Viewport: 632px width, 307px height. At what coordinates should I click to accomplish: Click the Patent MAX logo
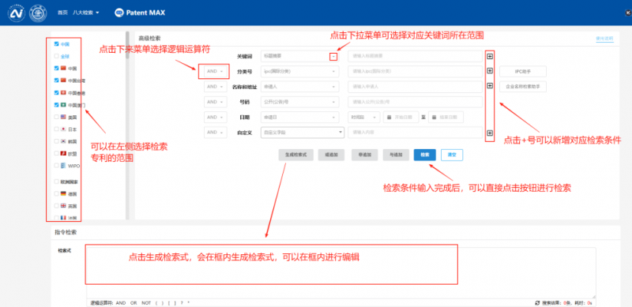click(x=140, y=13)
